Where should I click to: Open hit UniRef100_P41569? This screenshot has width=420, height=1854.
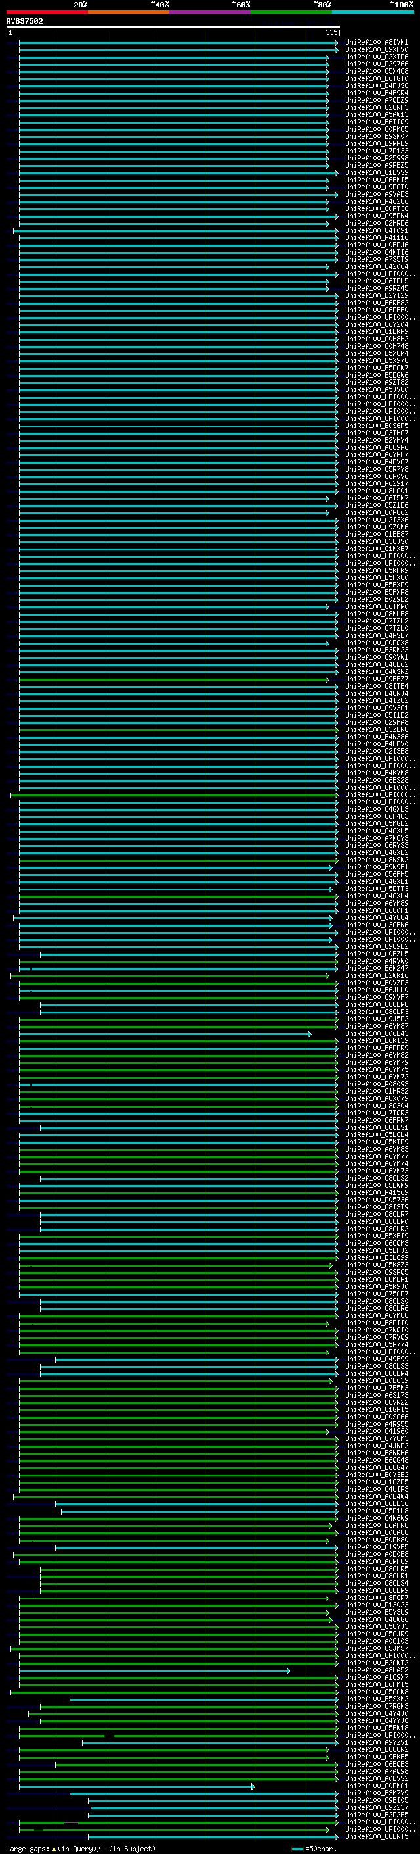[x=377, y=1193]
